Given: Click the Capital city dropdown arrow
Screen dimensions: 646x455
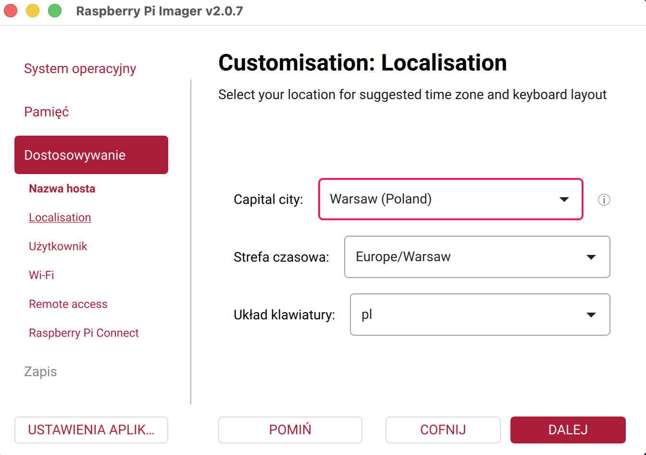Looking at the screenshot, I should pos(564,199).
